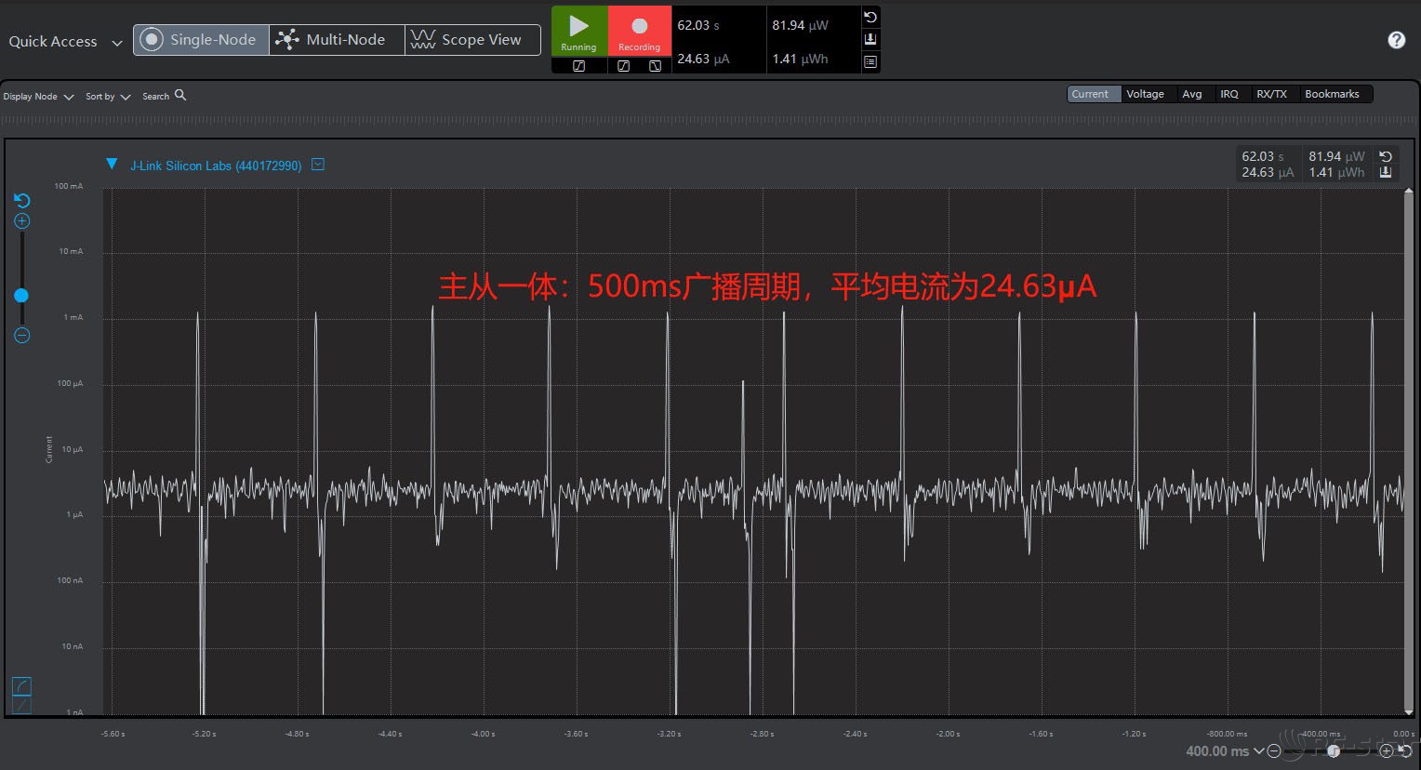1421x770 pixels.
Task: Click the red Recording button
Action: coord(639,31)
